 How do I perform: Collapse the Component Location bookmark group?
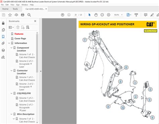[x=11, y=48]
